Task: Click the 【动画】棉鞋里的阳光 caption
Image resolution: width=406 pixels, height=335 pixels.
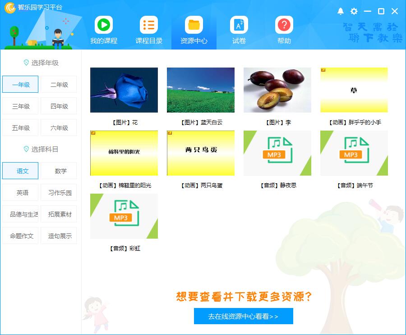Action: (125, 186)
